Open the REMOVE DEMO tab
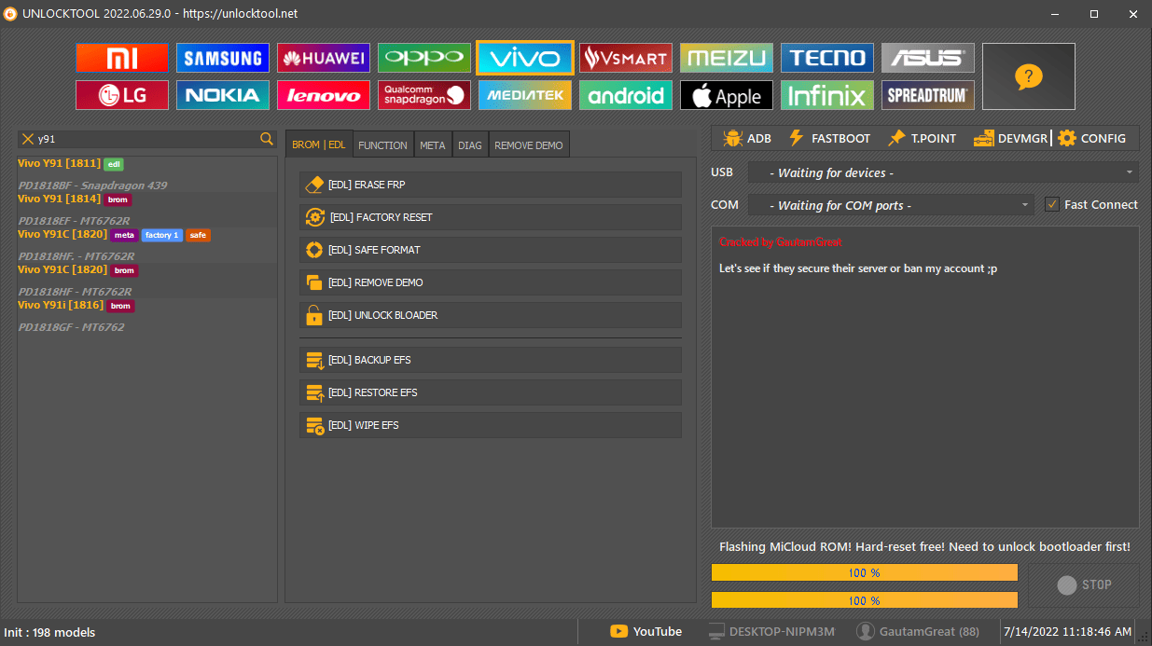Screen dimensions: 1152x646 click(x=528, y=144)
